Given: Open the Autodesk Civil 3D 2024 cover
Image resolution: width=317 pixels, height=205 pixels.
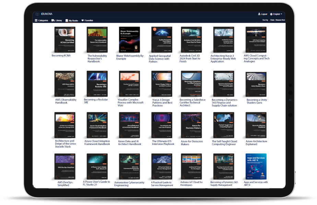Looking at the screenshot, I should click(191, 40).
